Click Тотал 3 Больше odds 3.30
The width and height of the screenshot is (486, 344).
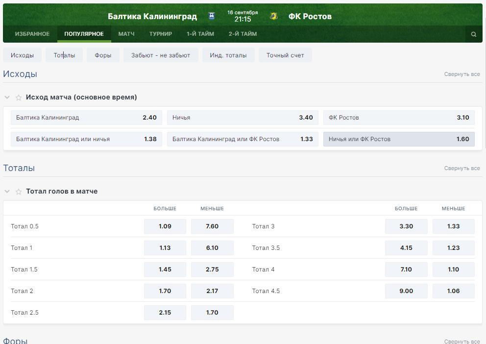point(406,226)
